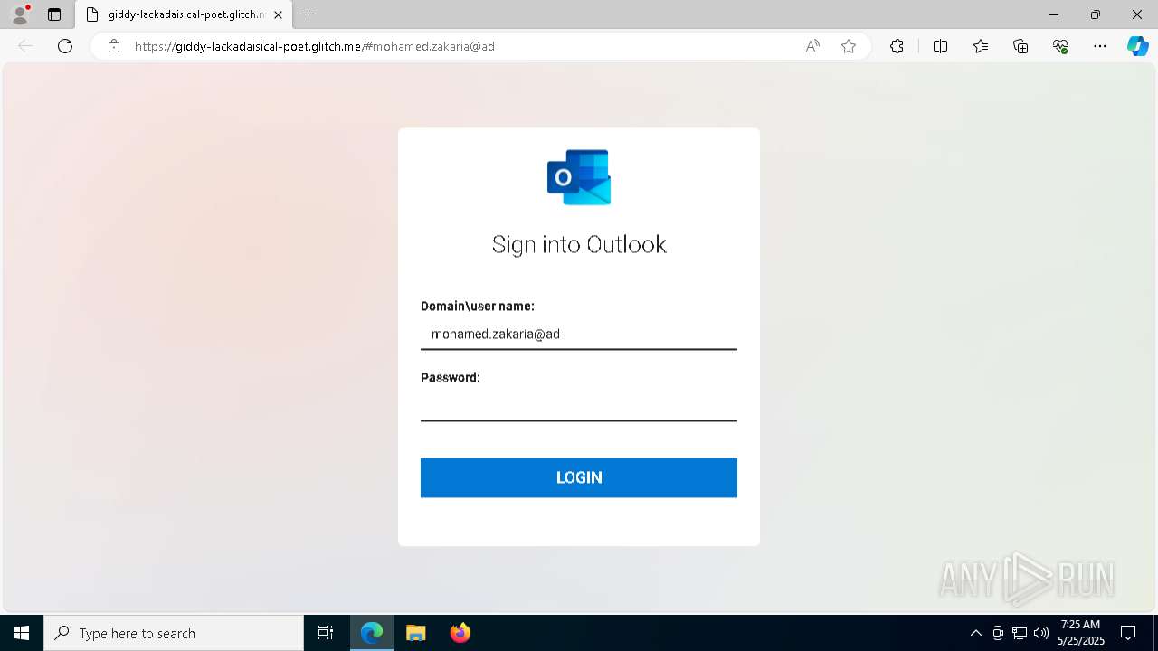Image resolution: width=1158 pixels, height=651 pixels.
Task: Click the blue LOGIN button
Action: pos(579,477)
